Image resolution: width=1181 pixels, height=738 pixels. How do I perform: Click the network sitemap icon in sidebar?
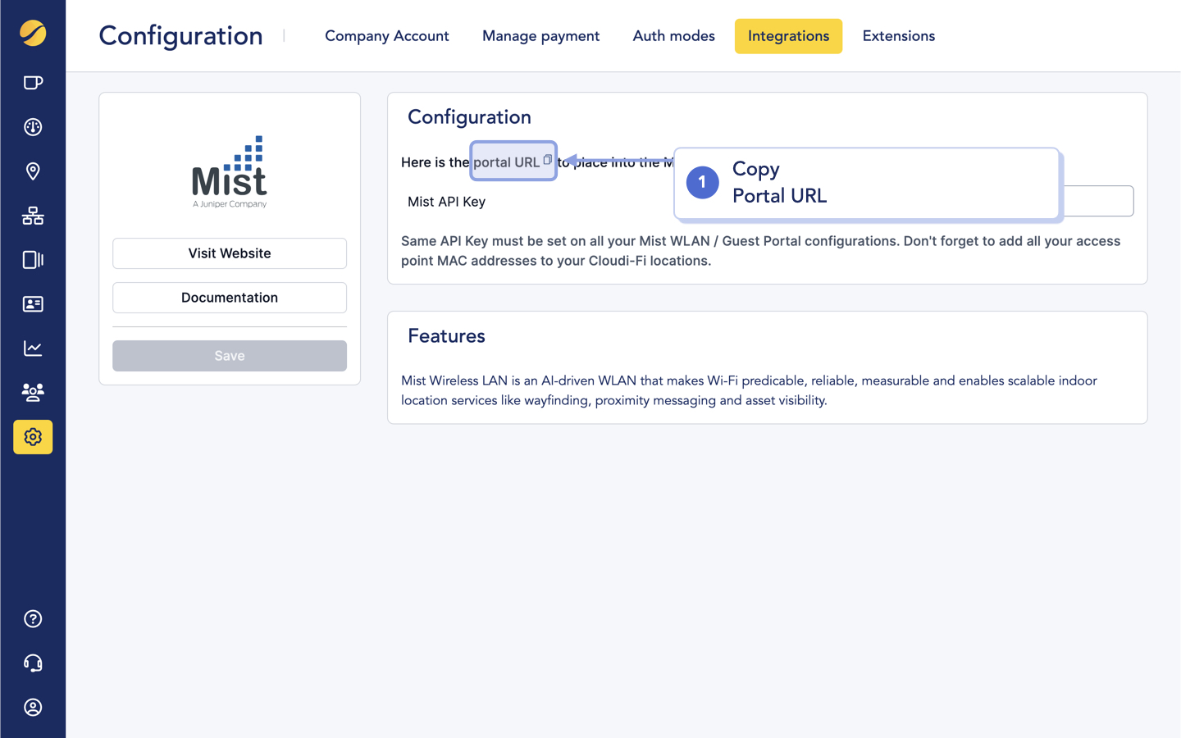pos(33,215)
